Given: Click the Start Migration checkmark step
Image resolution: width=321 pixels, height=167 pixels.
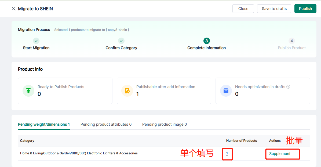Looking at the screenshot, I should [36, 41].
